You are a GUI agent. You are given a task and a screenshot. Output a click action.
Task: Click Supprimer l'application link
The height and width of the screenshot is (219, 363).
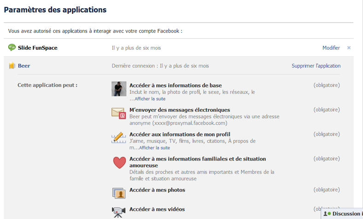[316, 66]
